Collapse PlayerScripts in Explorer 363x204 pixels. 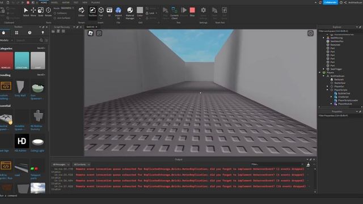point(328,90)
